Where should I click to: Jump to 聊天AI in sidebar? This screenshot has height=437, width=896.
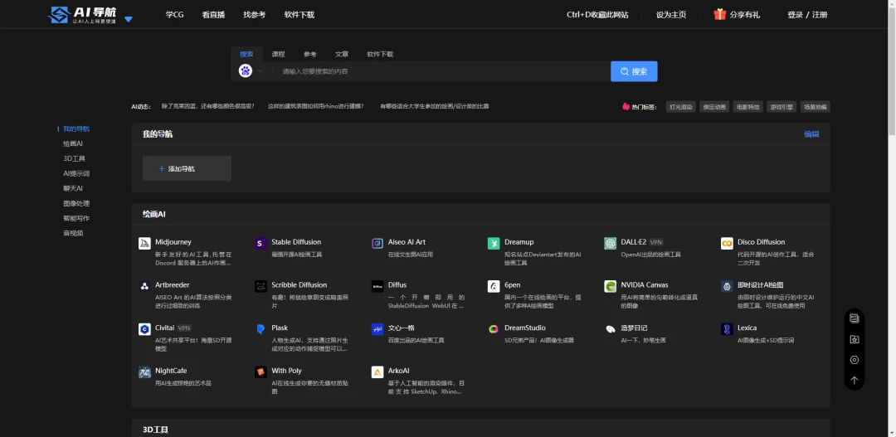pyautogui.click(x=73, y=188)
